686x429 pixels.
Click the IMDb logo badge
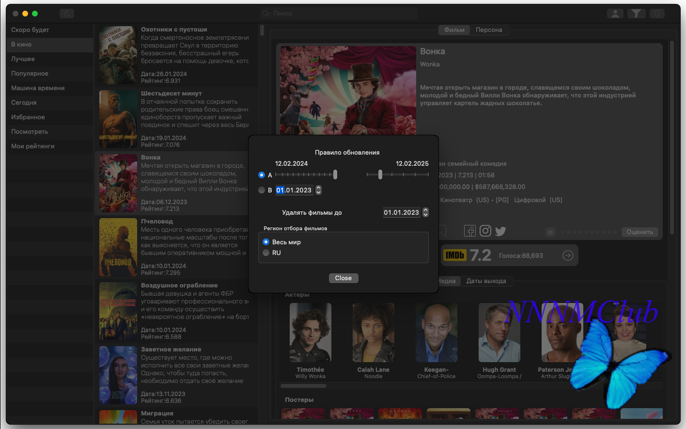click(x=455, y=255)
